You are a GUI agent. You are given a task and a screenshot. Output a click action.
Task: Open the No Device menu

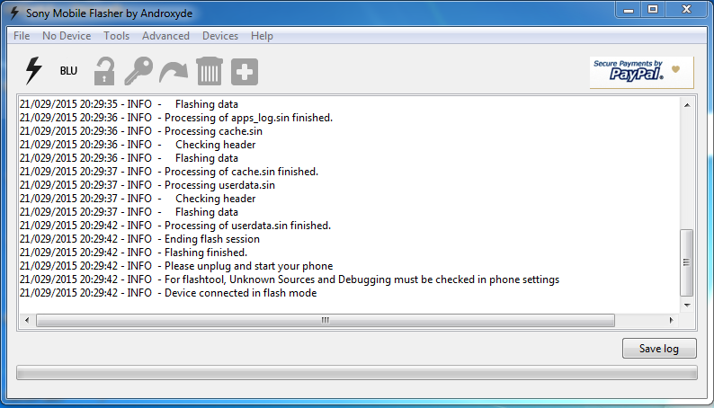click(x=67, y=36)
